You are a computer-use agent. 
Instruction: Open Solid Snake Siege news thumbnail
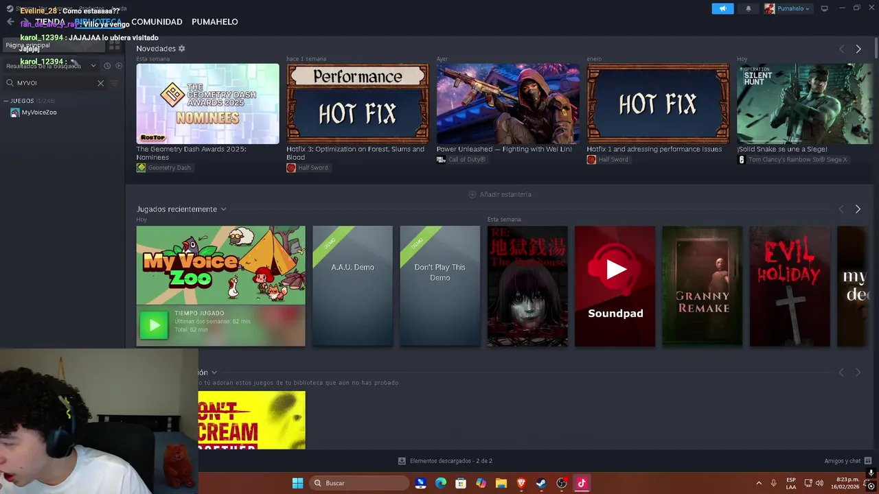click(805, 104)
